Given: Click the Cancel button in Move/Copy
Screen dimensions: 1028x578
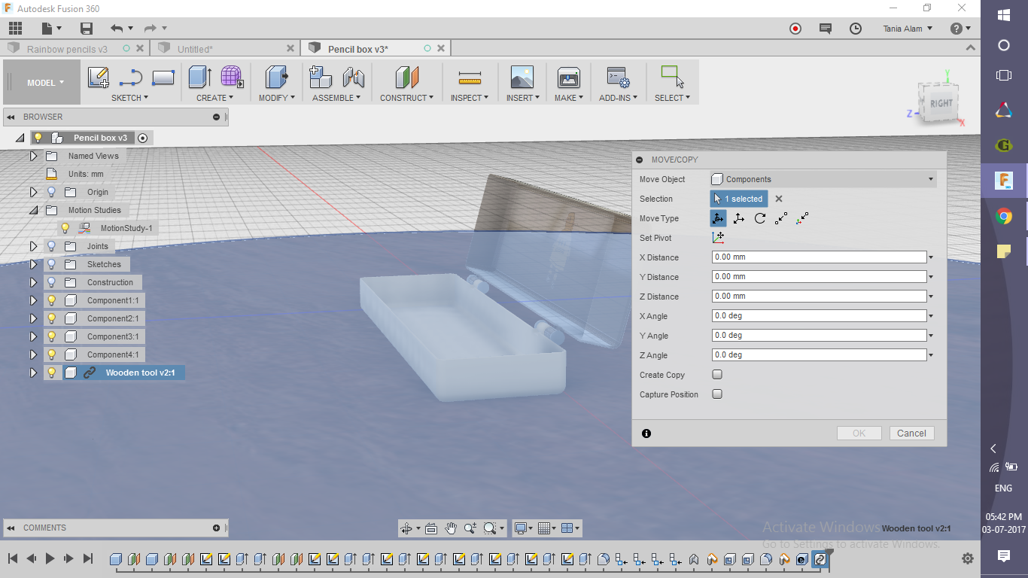Looking at the screenshot, I should click(911, 433).
